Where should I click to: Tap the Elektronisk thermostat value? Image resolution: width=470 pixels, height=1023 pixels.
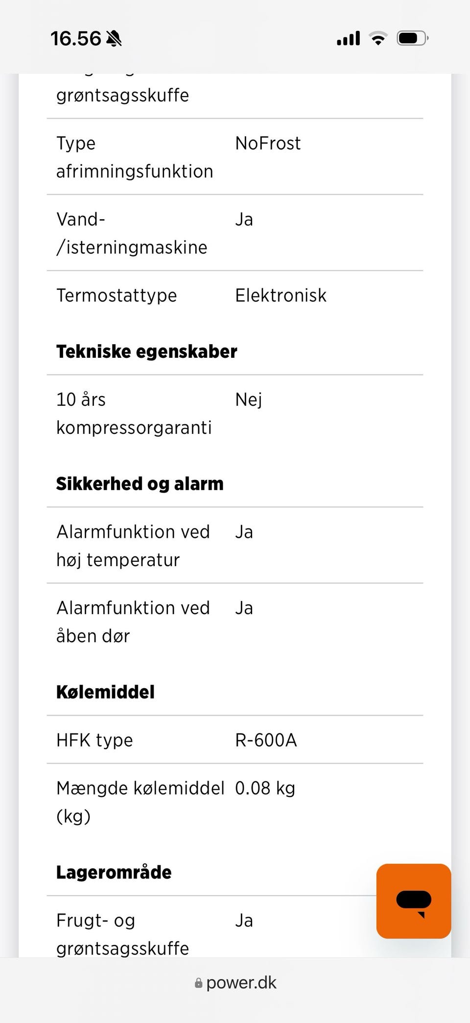281,296
